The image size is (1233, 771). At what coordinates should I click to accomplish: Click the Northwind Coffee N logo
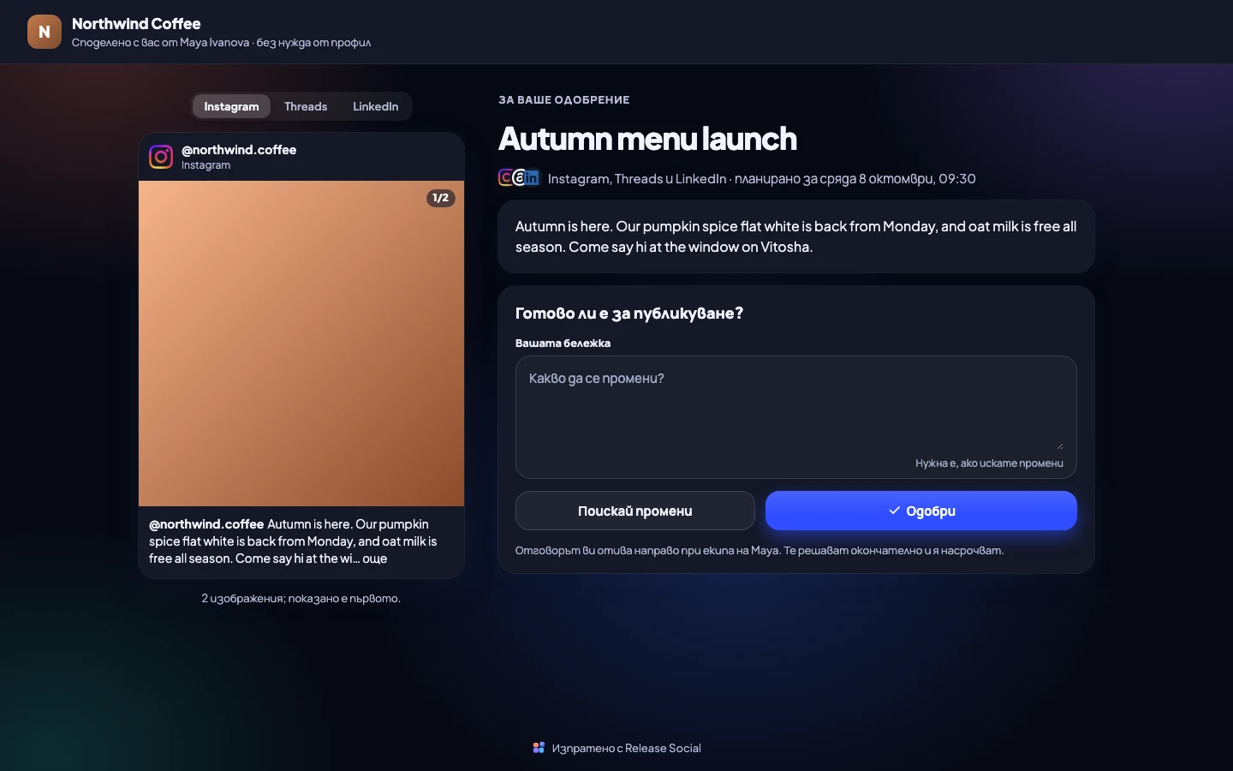point(45,32)
